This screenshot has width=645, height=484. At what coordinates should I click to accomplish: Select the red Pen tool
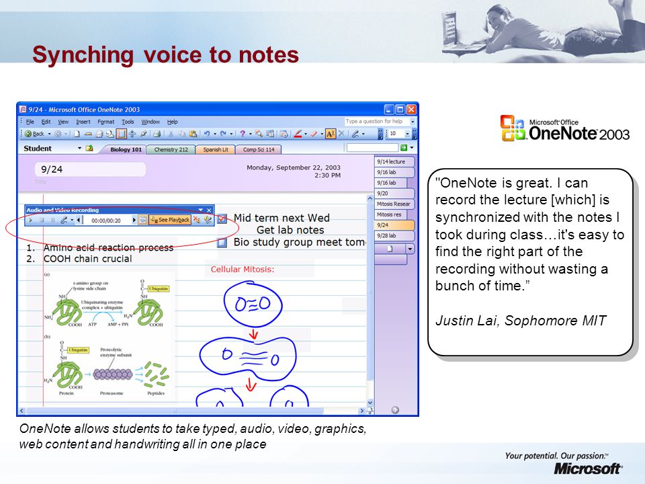[298, 134]
